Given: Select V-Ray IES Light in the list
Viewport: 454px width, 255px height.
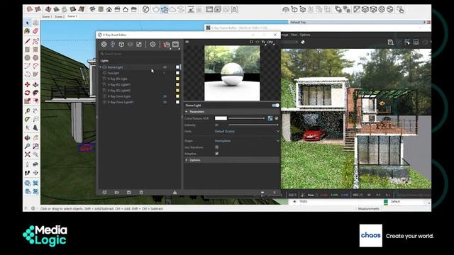Looking at the screenshot, I should click(x=117, y=79).
